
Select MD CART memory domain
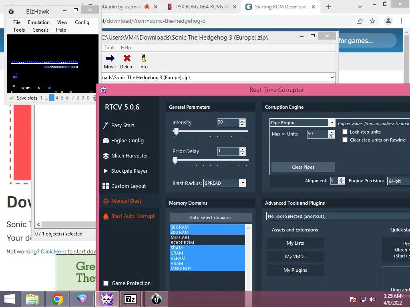pos(207,237)
